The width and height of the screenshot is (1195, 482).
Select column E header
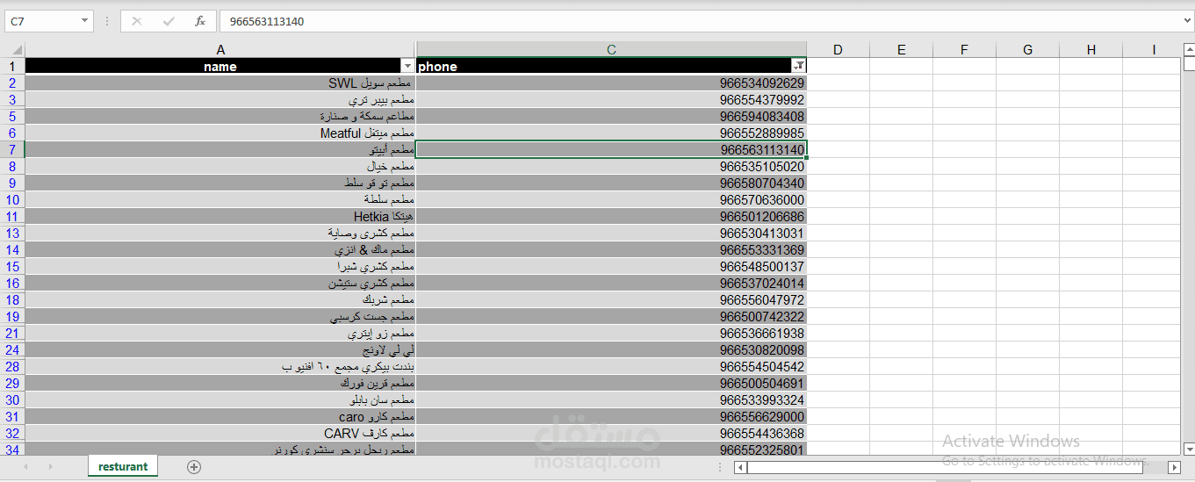[901, 50]
